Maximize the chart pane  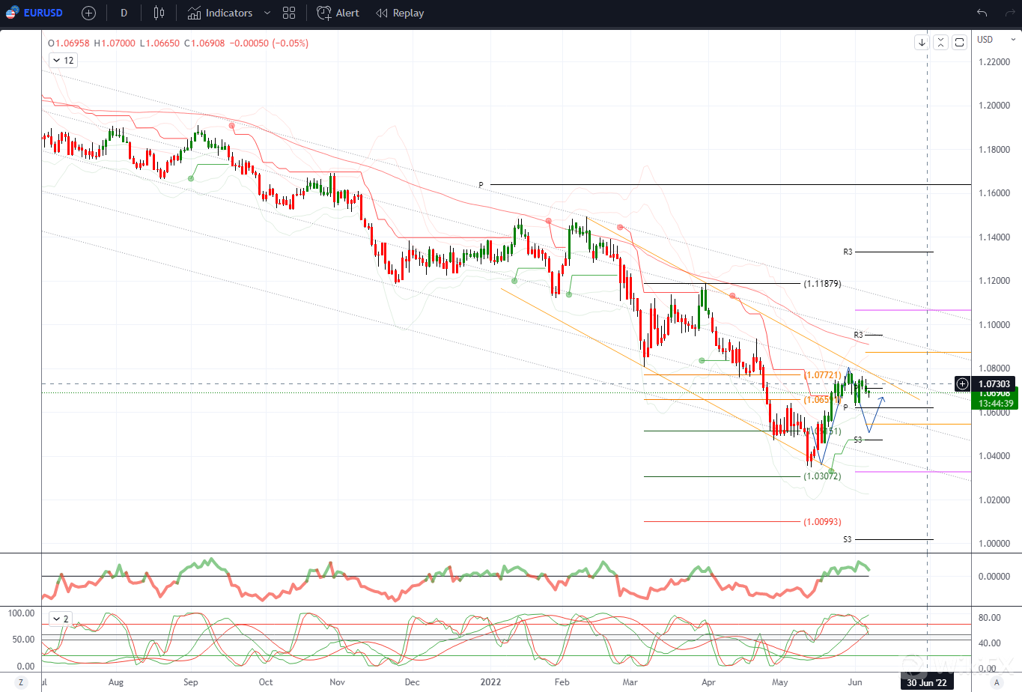[x=959, y=43]
